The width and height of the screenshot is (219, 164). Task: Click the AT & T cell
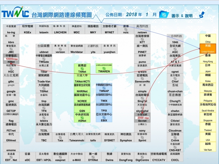175,59
